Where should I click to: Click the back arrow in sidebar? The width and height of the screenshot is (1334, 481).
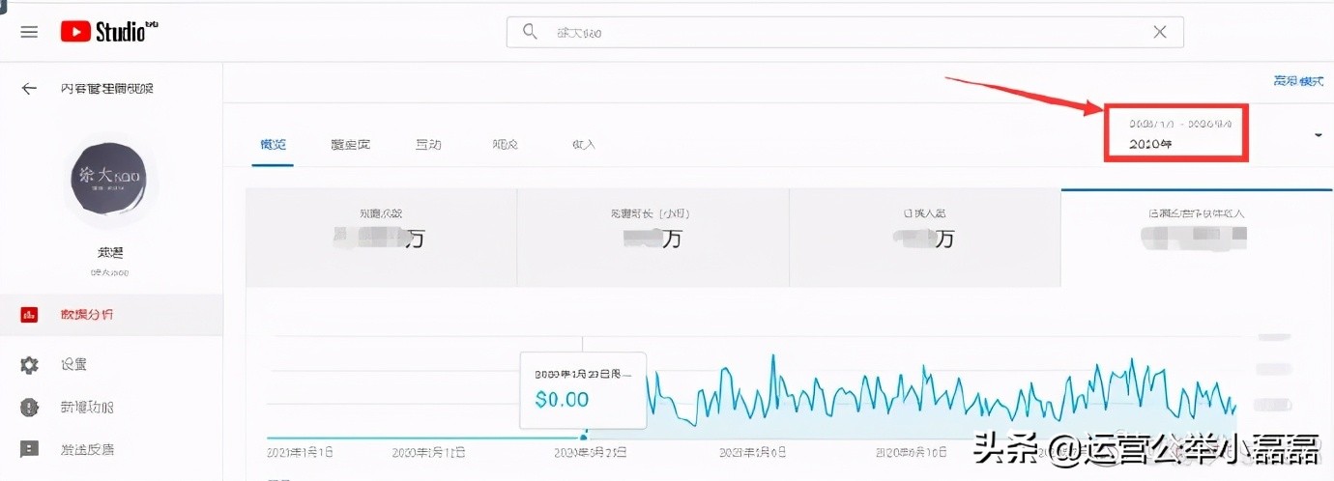pyautogui.click(x=29, y=88)
